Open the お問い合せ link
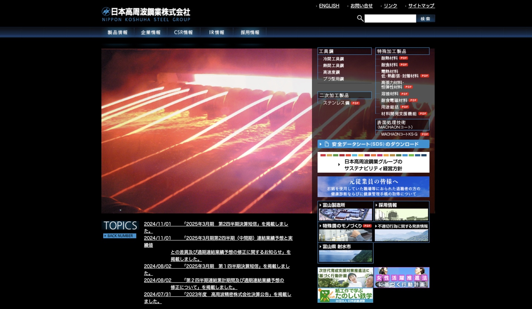 tap(361, 6)
